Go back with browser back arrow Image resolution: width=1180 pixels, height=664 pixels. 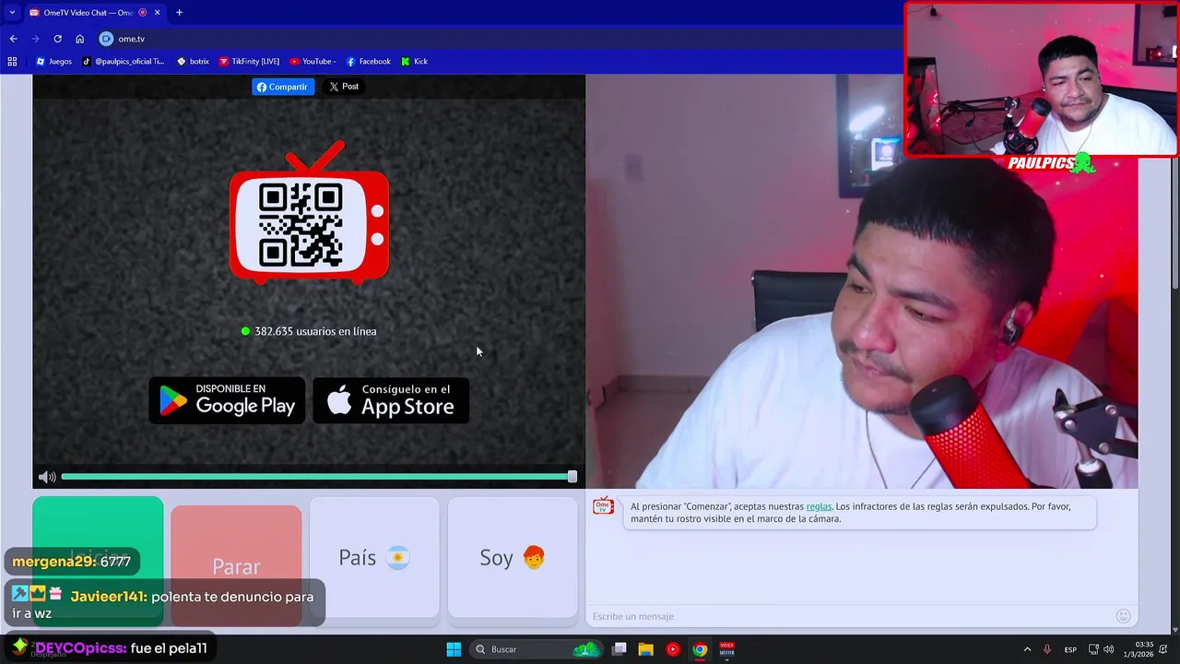coord(13,39)
